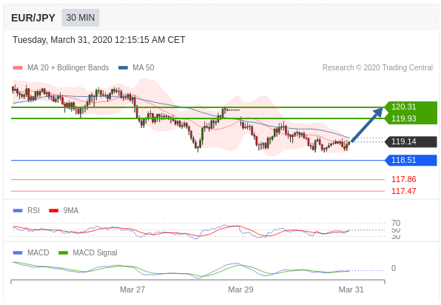Click the green MACD Signal legend swatch

tap(64, 253)
